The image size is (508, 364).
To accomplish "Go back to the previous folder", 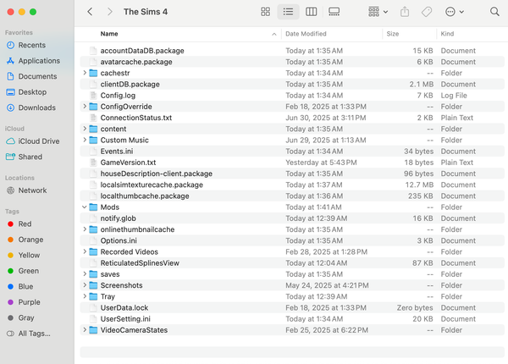I will coord(90,12).
